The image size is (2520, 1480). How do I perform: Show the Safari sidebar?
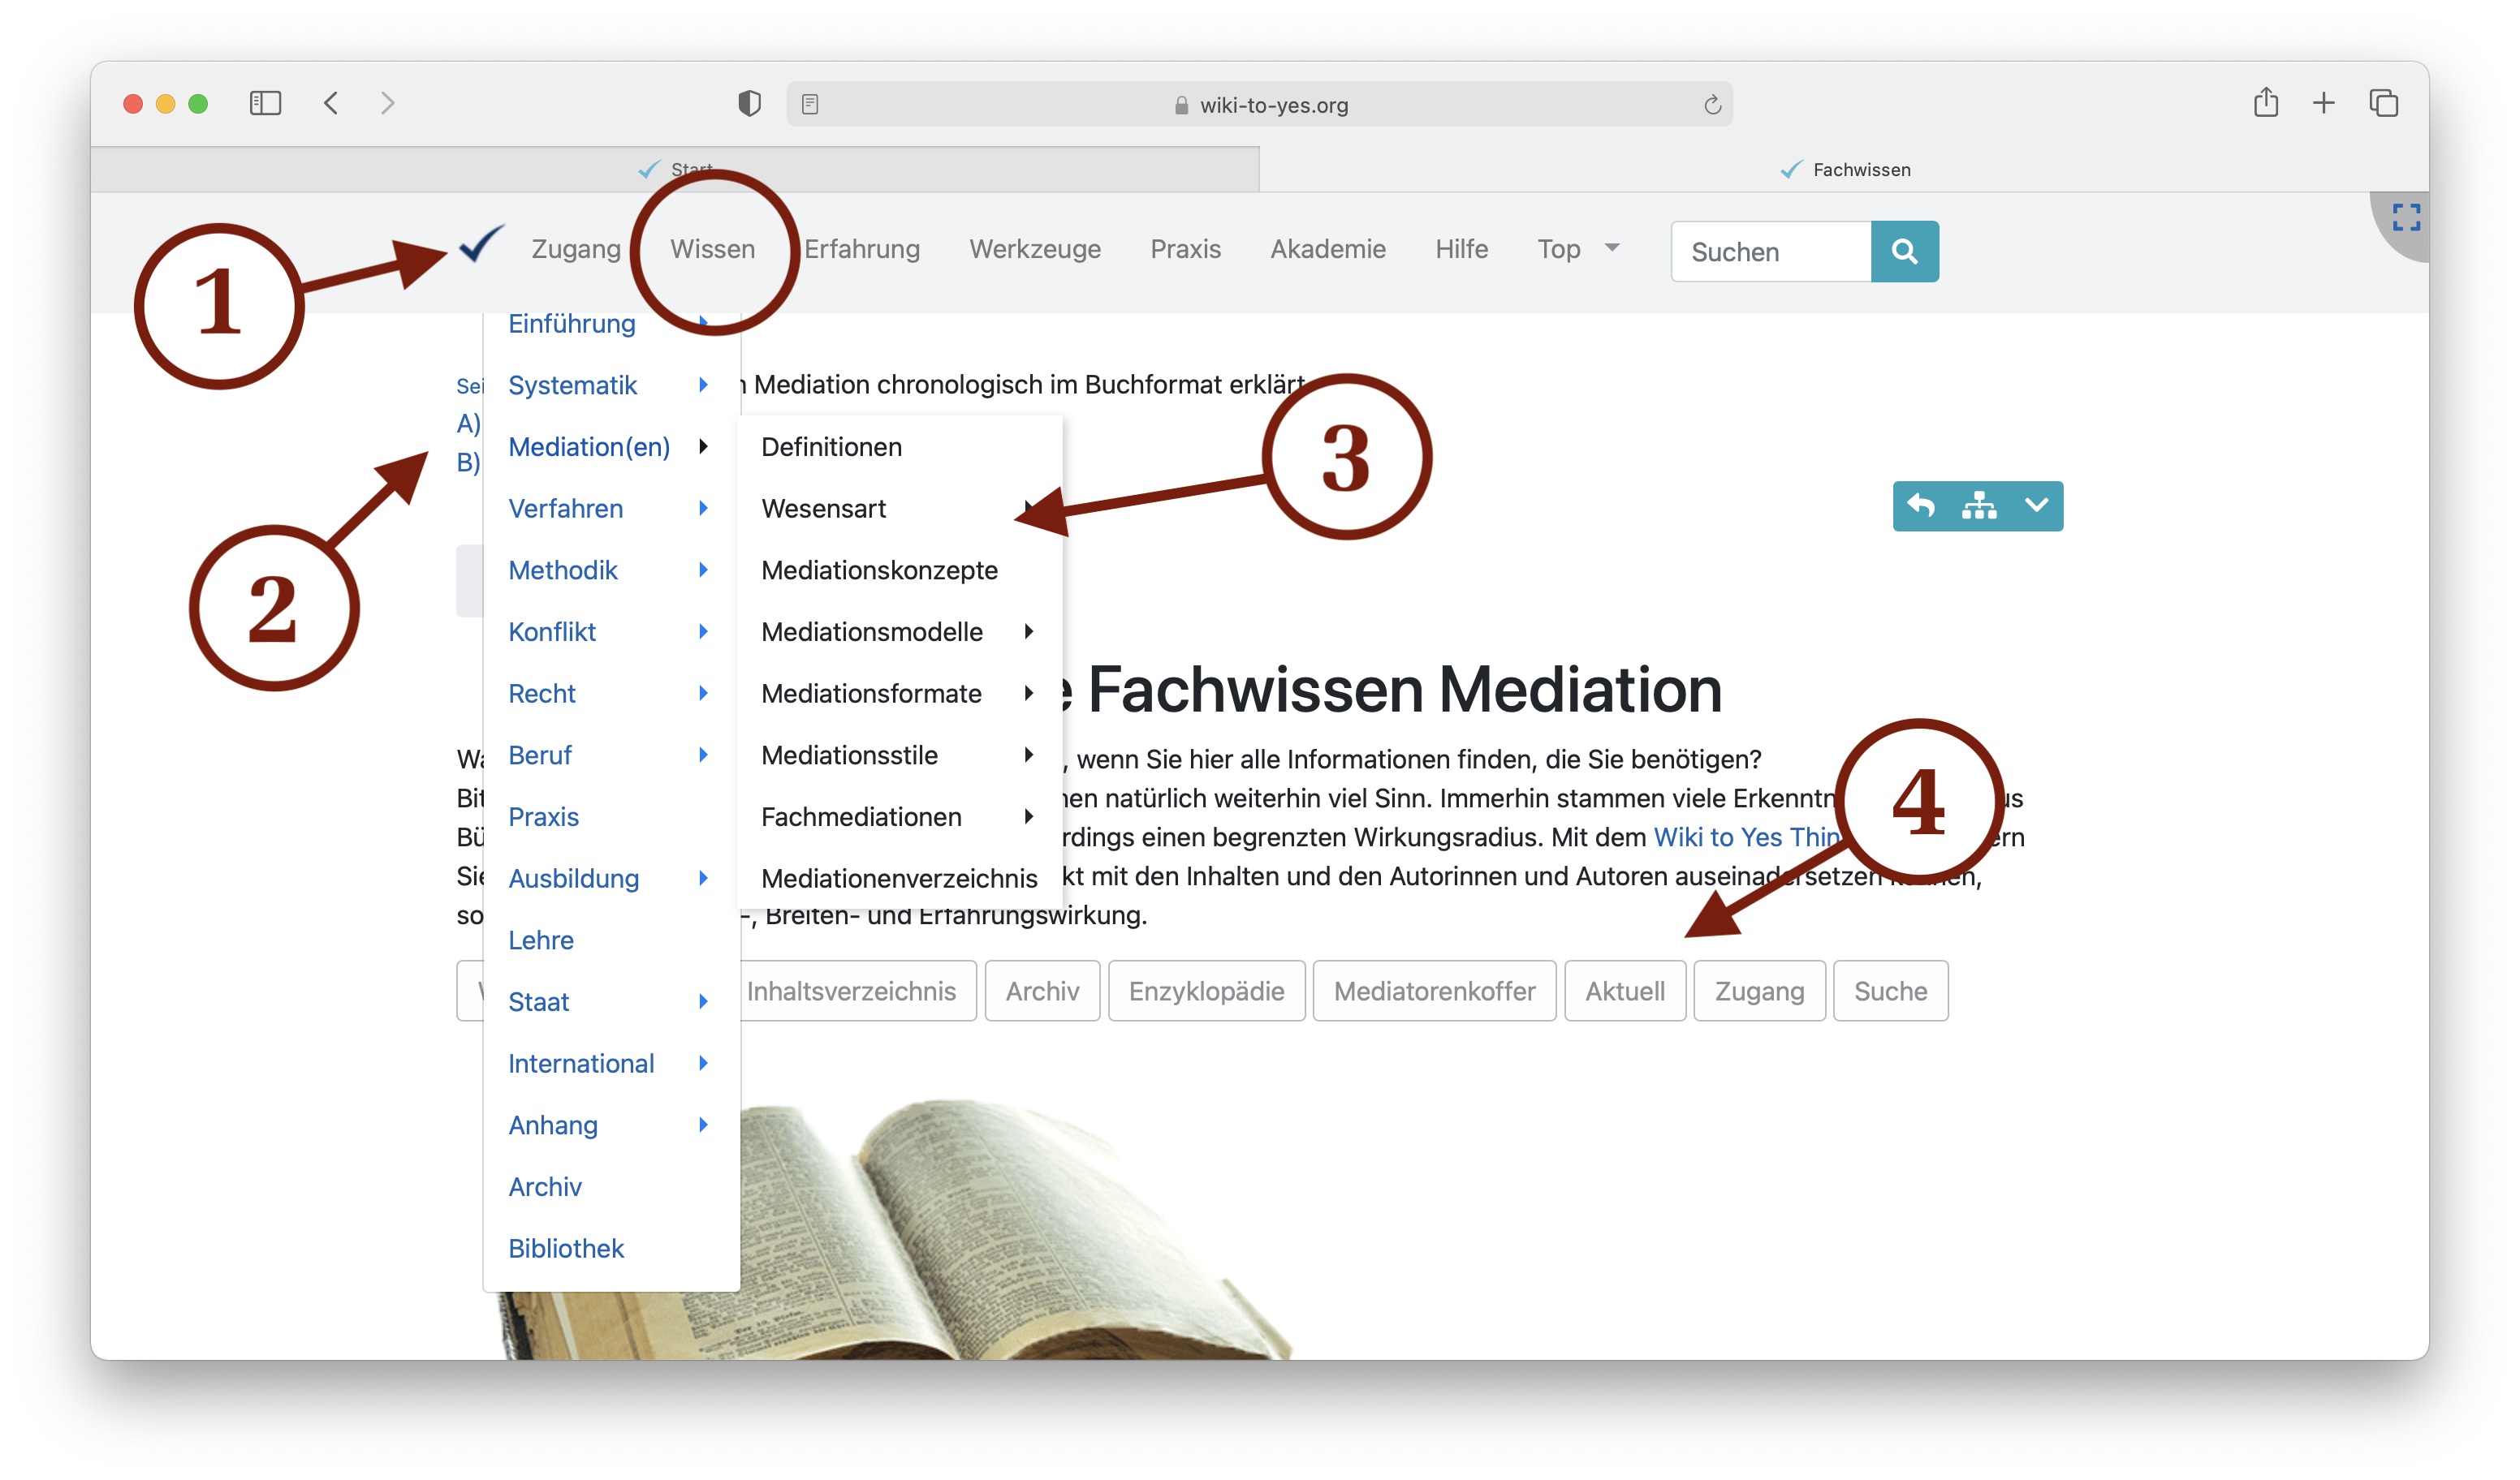coord(265,103)
